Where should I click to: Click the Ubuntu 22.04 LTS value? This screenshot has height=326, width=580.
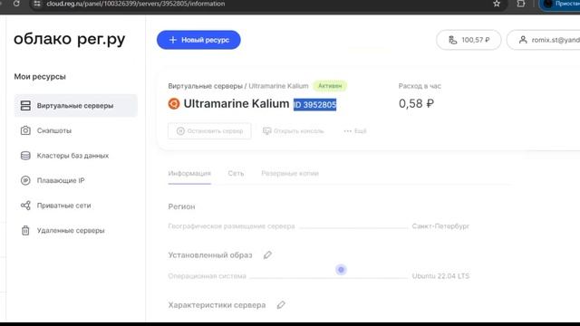coord(440,276)
